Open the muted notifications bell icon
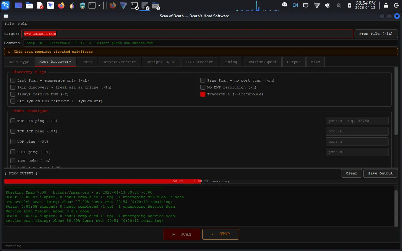 pos(339,5)
